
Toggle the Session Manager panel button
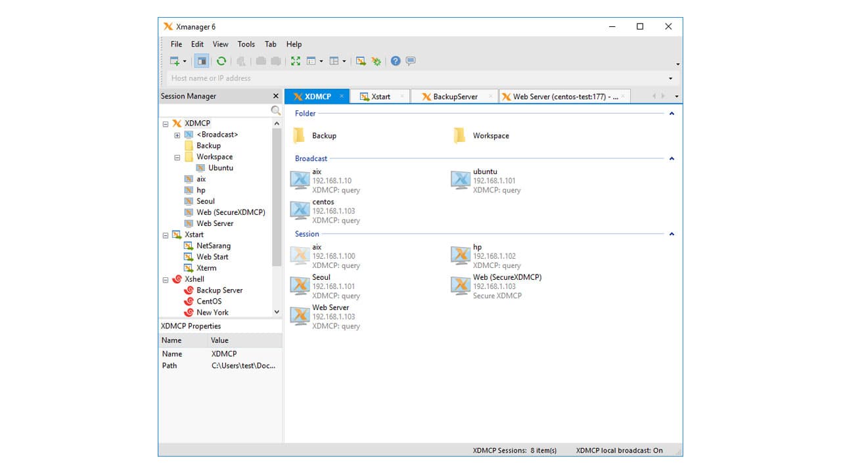tap(202, 60)
